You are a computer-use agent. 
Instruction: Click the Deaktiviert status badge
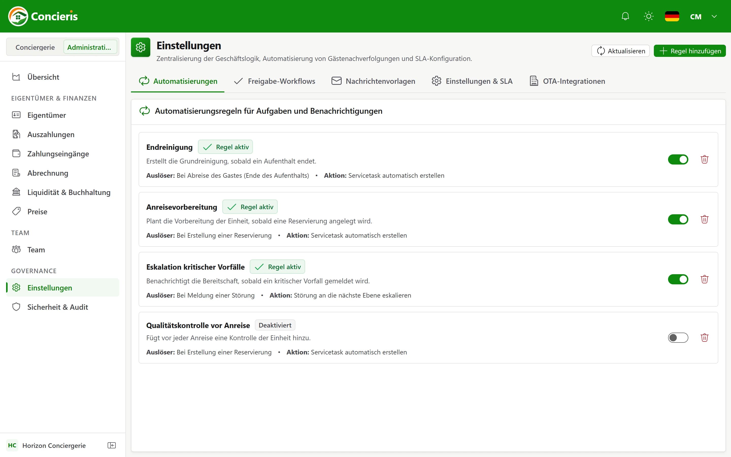275,325
